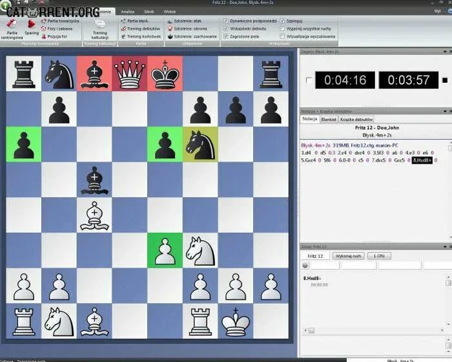Open the engine panel dropdown arrow
Image resolution: width=452 pixels, height=362 pixels.
[x=445, y=246]
